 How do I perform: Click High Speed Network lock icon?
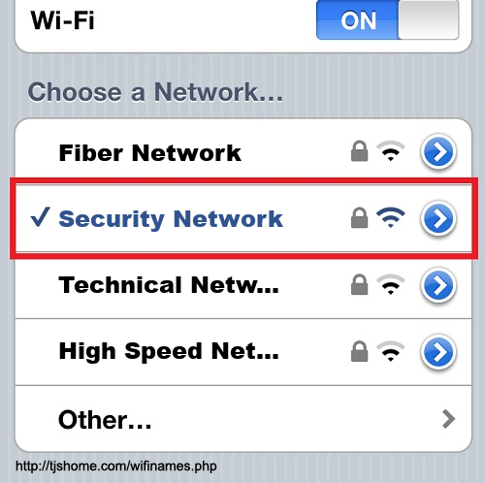(359, 351)
